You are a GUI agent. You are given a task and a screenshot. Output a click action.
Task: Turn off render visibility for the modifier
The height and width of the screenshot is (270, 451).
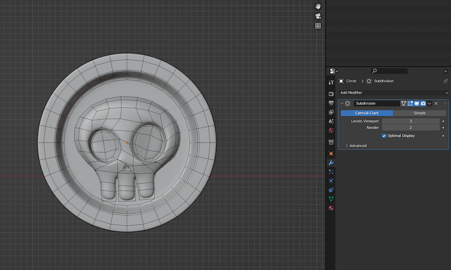[423, 103]
